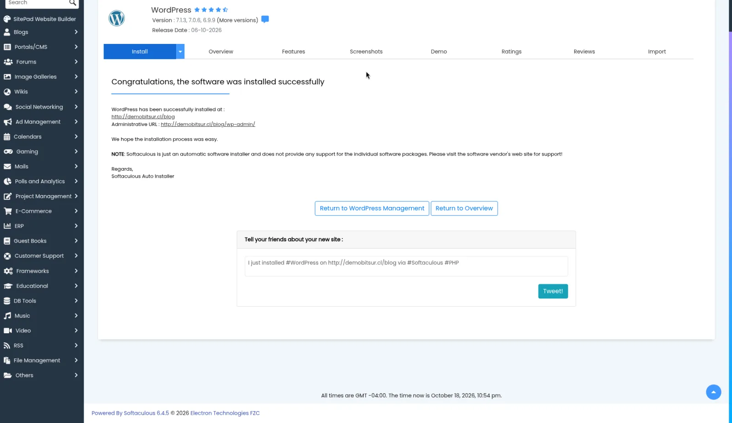Click the Music note icon

point(7,316)
